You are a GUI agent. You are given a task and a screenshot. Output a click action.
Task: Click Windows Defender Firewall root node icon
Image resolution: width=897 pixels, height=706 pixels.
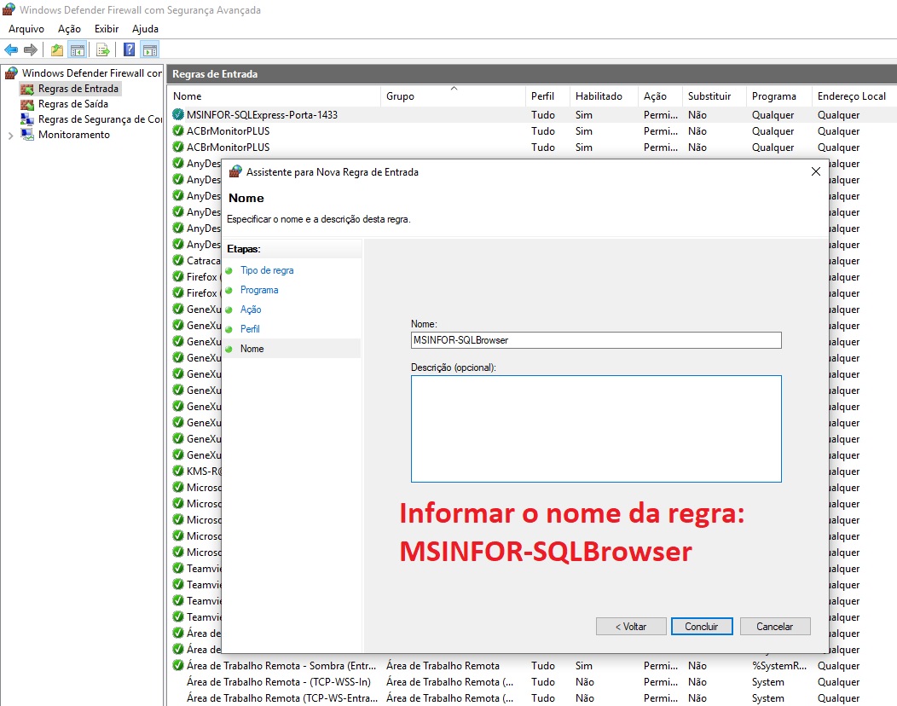click(x=11, y=72)
